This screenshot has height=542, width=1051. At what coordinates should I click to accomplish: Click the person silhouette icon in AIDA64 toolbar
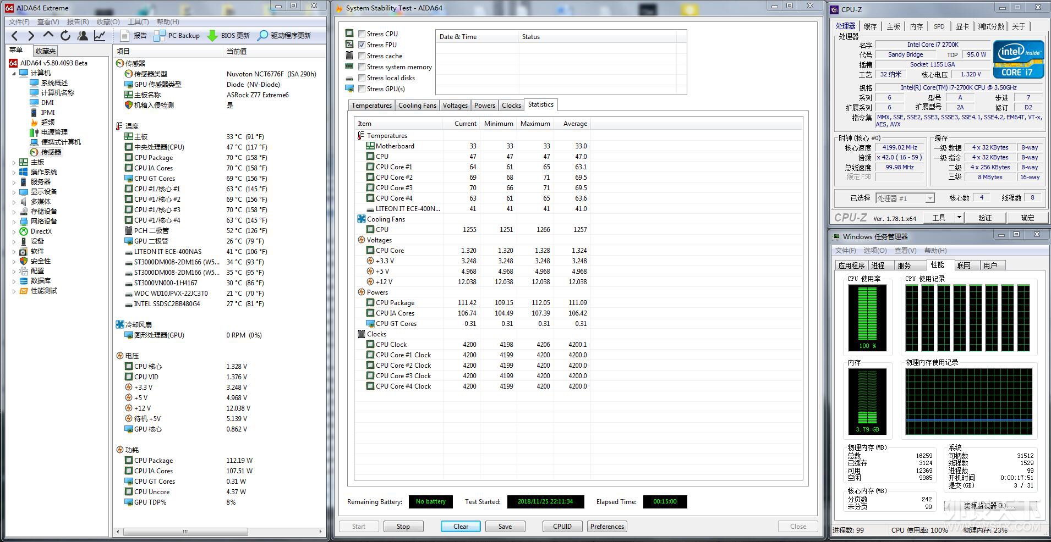(83, 36)
